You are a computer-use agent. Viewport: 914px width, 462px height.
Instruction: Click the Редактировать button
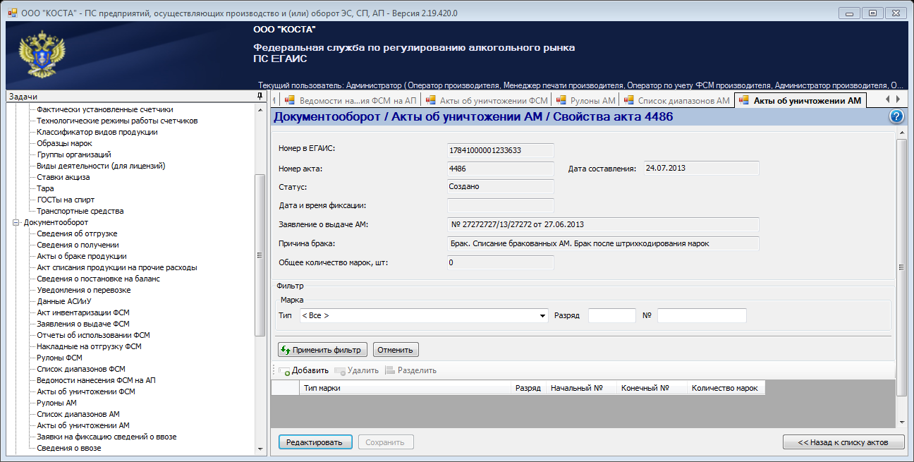315,442
